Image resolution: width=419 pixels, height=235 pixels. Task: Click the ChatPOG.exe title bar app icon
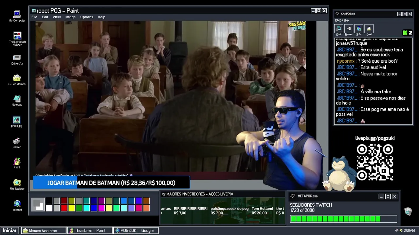[337, 14]
